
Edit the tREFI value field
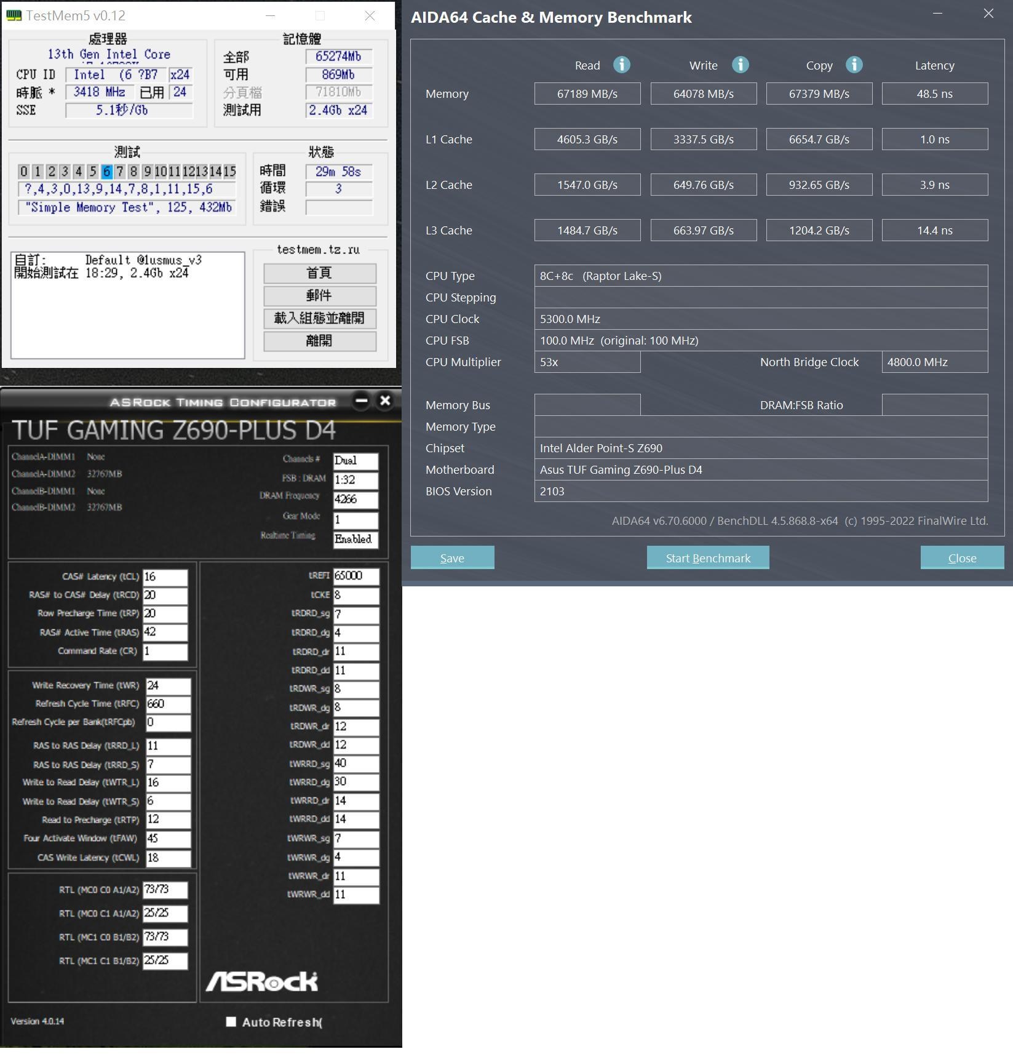357,576
